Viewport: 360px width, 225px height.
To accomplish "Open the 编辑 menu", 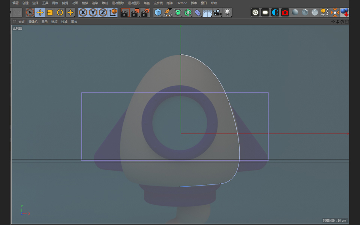I will pyautogui.click(x=15, y=3).
